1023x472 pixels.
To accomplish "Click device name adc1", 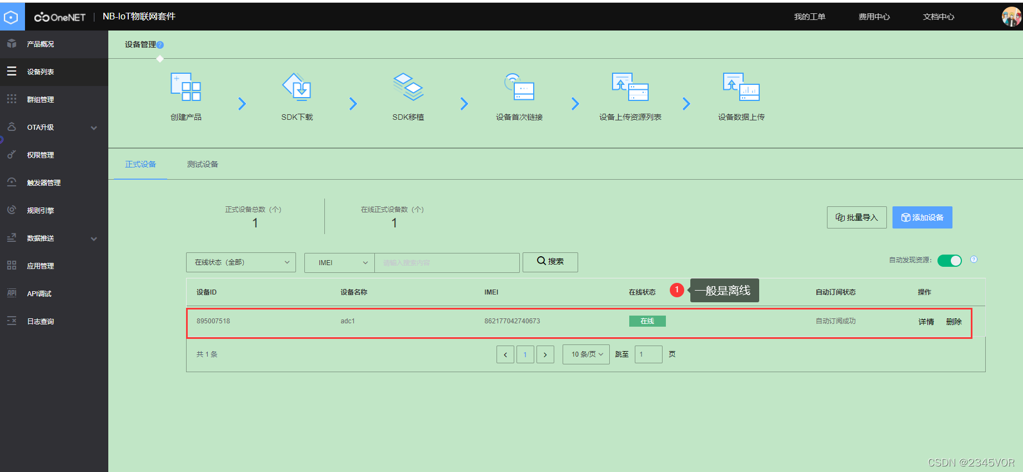I will 348,321.
